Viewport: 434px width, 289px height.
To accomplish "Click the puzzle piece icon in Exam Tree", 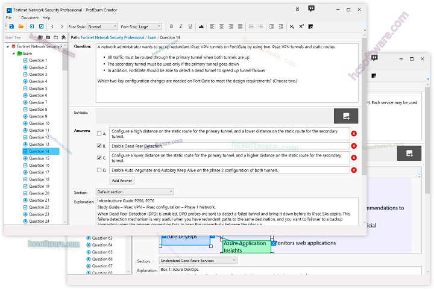I will [64, 37].
